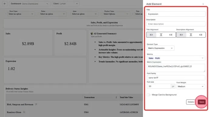
Task: Click the 5564 transactions cell
Action: click(x=86, y=112)
